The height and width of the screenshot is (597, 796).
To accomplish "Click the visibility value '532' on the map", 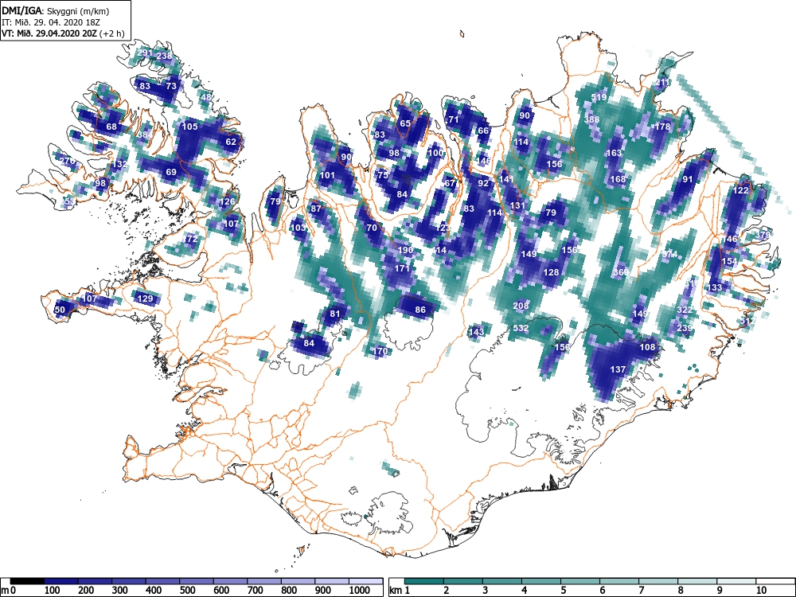I will 521,328.
